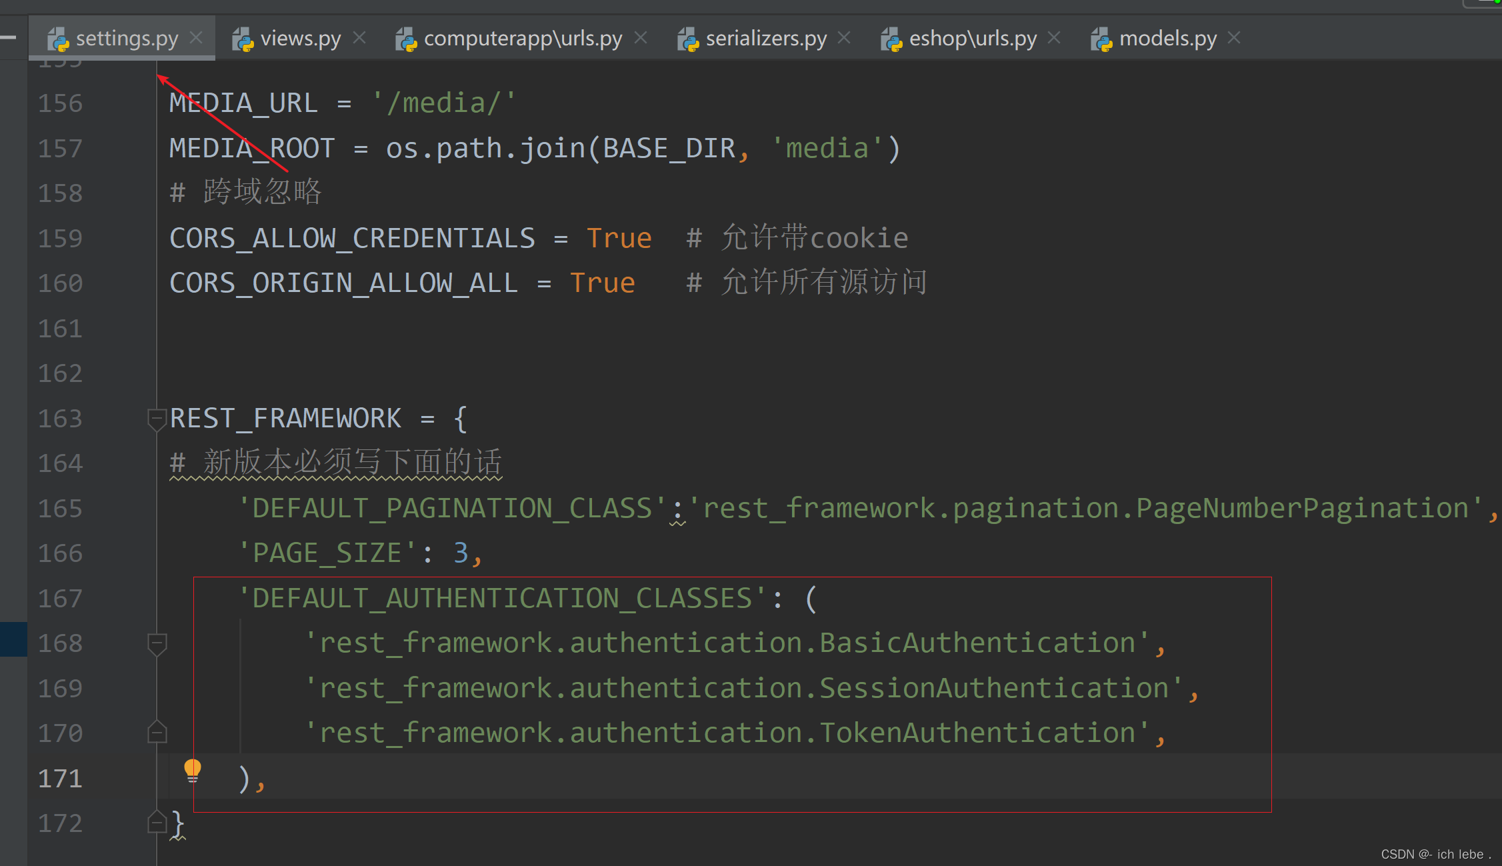The height and width of the screenshot is (866, 1502).
Task: Close the models.py tab
Action: point(1234,38)
